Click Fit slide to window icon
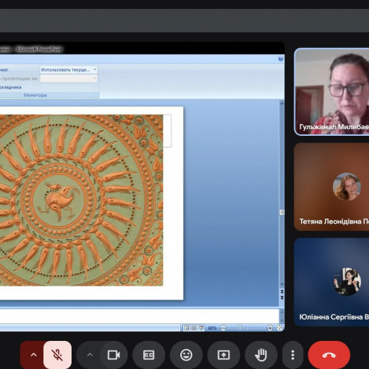Viewport: 369px width, 369px height. (280, 328)
